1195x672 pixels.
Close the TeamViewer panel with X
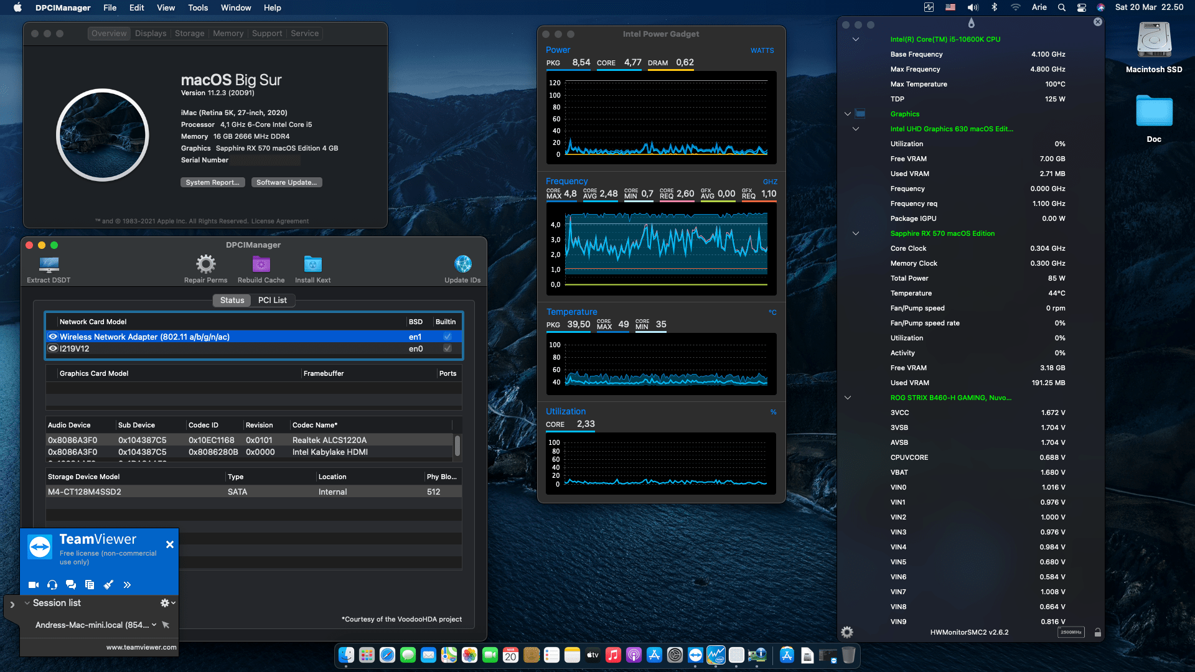pos(170,544)
